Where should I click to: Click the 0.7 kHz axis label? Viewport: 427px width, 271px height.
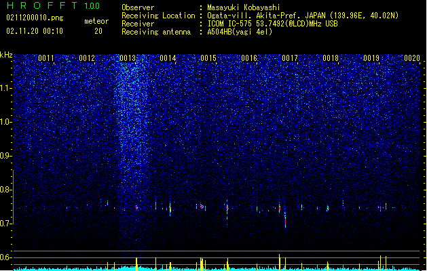(6, 224)
